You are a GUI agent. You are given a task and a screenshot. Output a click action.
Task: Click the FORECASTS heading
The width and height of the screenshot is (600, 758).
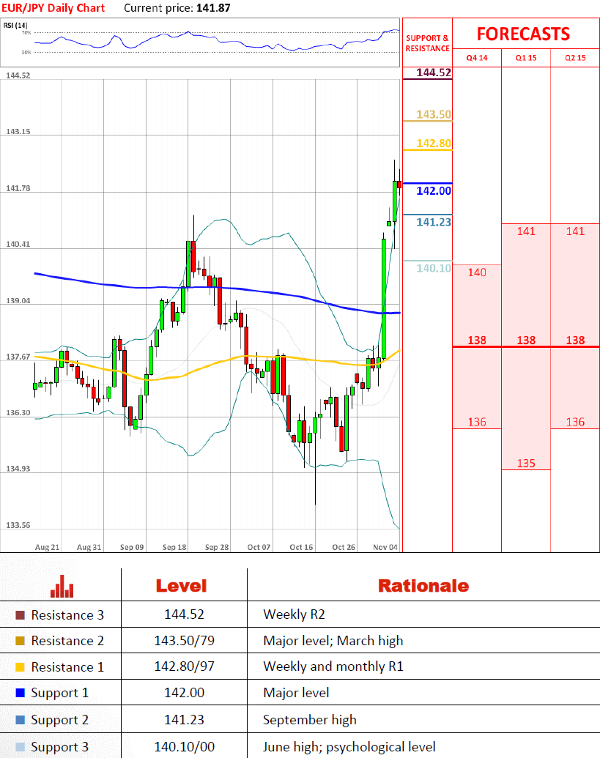pos(523,34)
